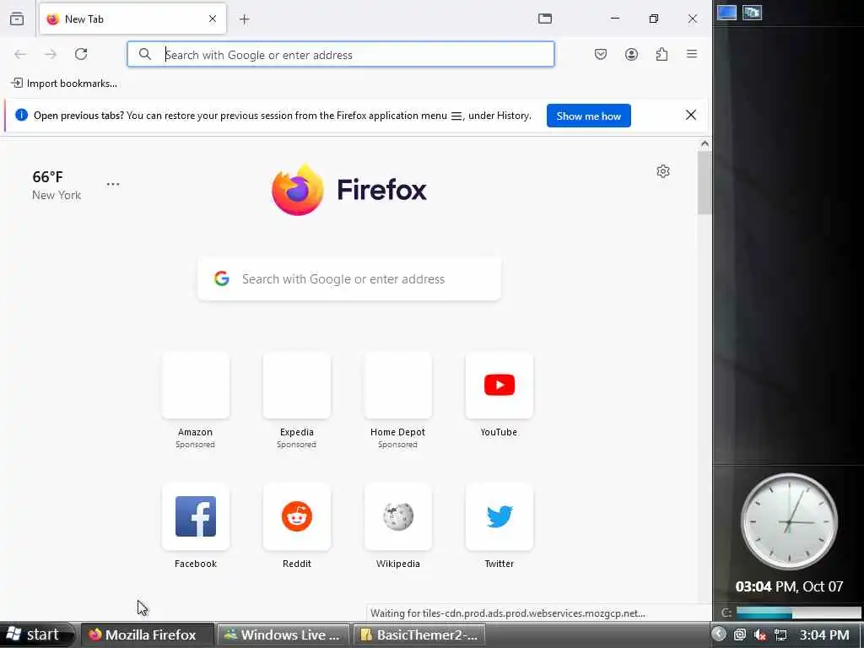
Task: Click the Firefox logo on the page
Action: pos(349,190)
